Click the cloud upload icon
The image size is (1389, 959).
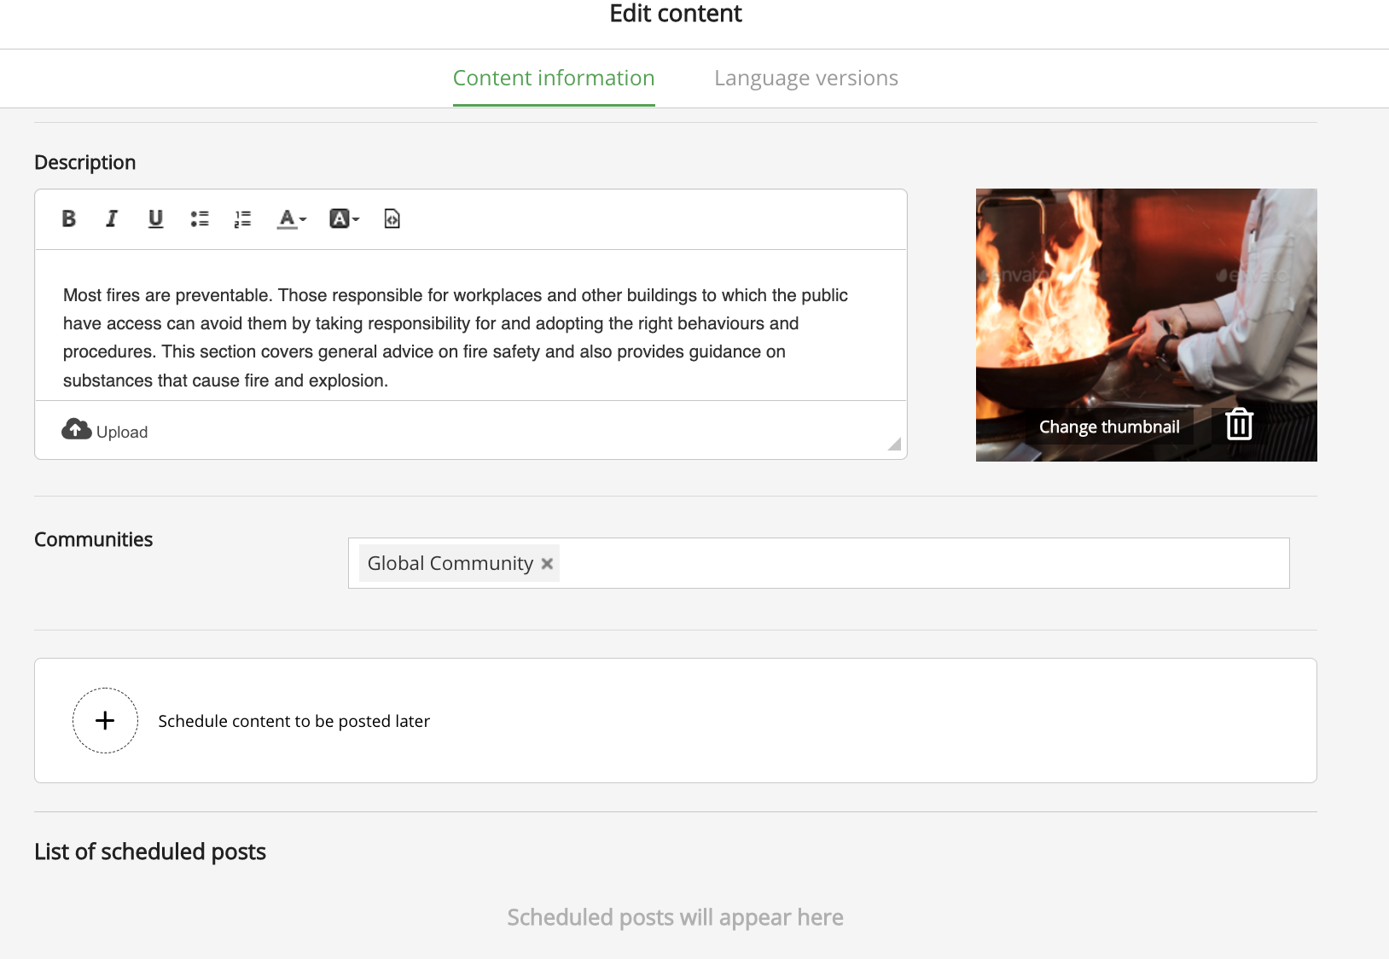[x=76, y=430]
